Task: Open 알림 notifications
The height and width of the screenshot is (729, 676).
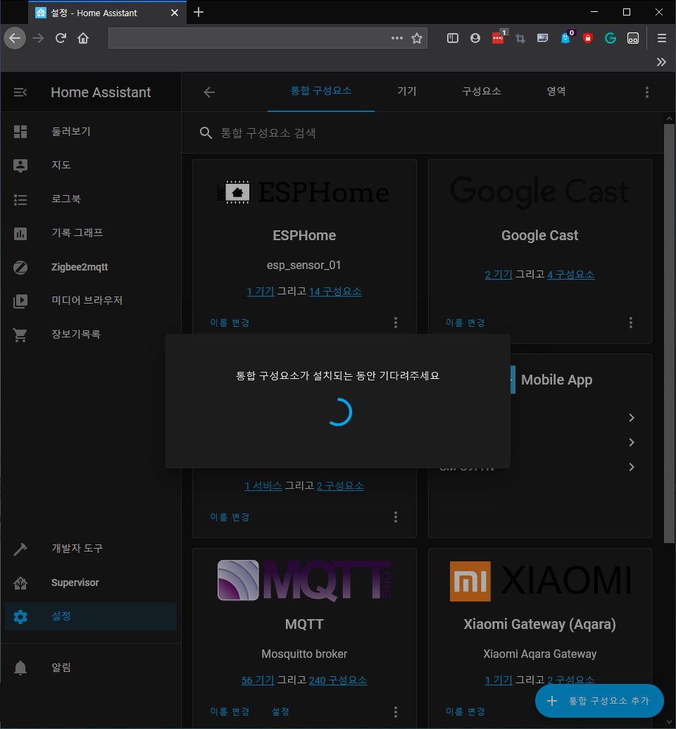Action: pos(91,668)
